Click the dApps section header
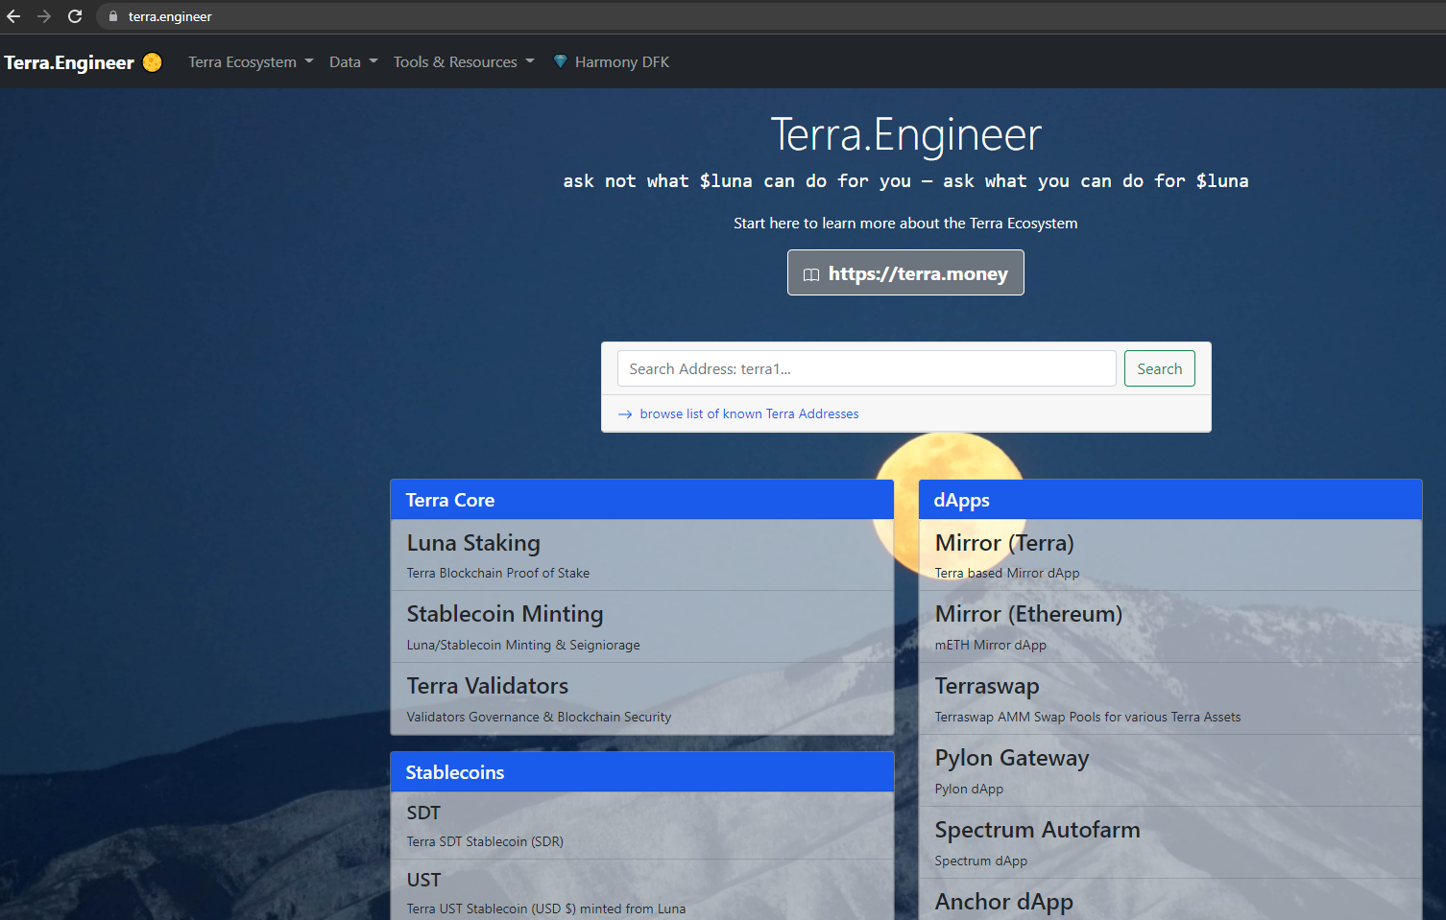The image size is (1446, 920). [1170, 500]
